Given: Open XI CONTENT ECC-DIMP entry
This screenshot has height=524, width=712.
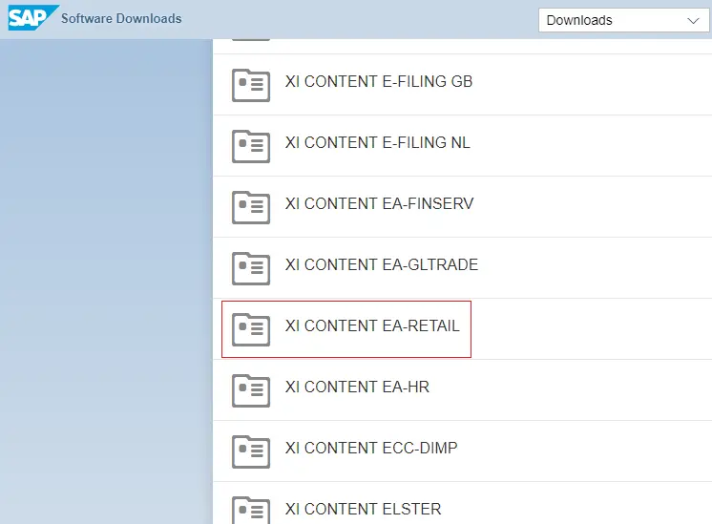Looking at the screenshot, I should tap(371, 449).
